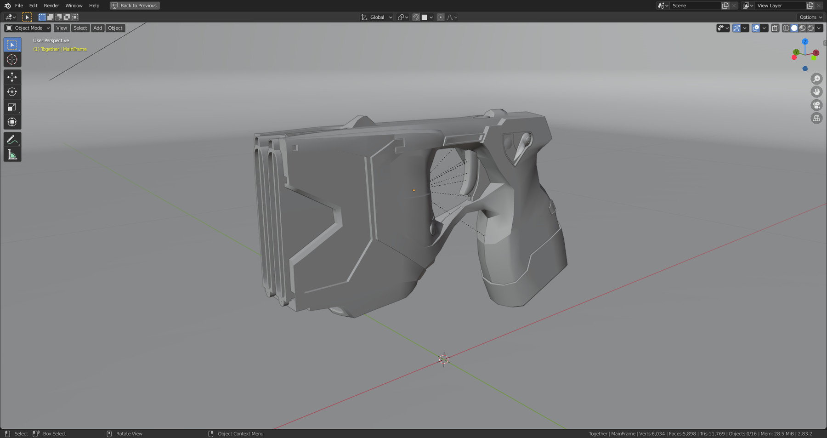Select the 3D Cursor tool
The height and width of the screenshot is (438, 827).
point(12,59)
